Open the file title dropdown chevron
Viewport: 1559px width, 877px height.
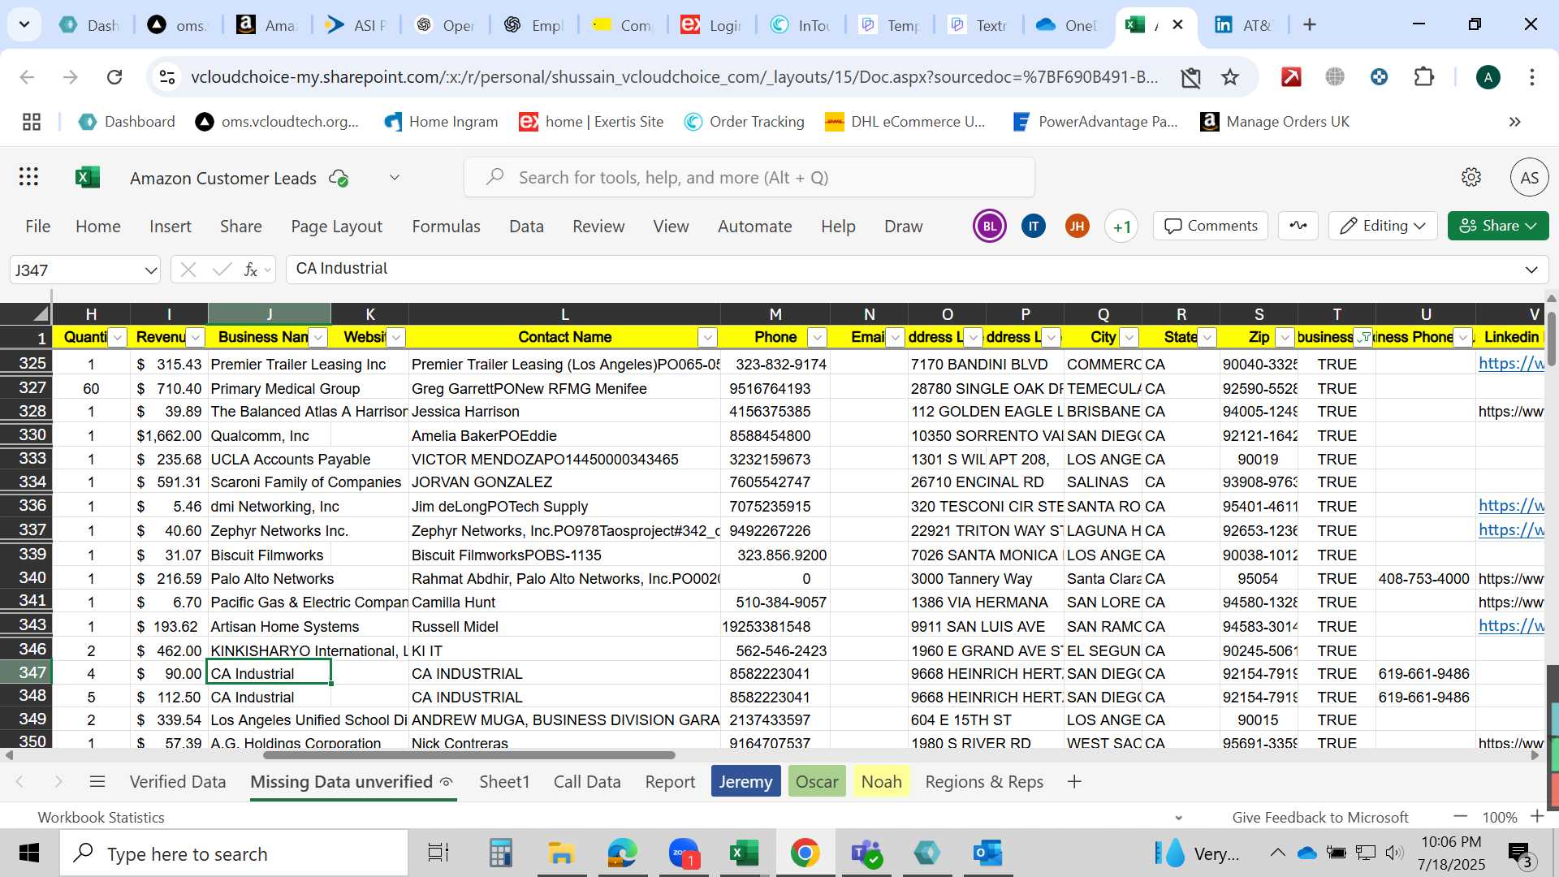(395, 177)
